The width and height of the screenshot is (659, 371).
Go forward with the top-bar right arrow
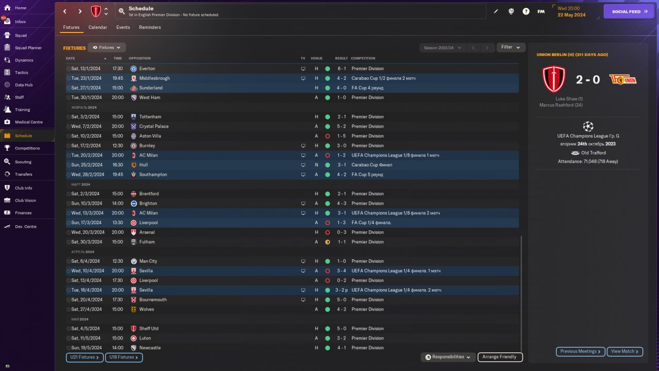80,11
